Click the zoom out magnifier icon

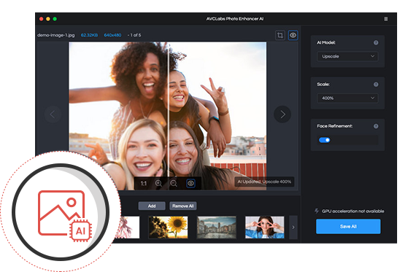(x=174, y=183)
